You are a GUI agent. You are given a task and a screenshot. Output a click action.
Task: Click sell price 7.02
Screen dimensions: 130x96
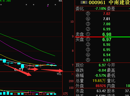tap(107, 14)
